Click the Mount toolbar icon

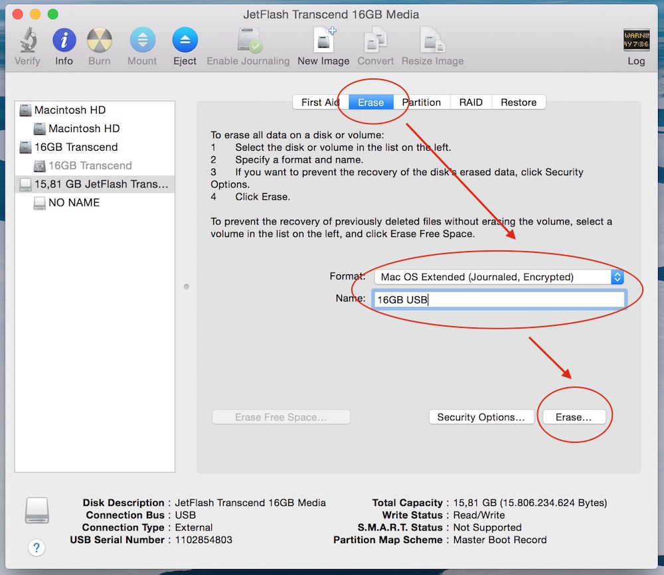pyautogui.click(x=142, y=41)
